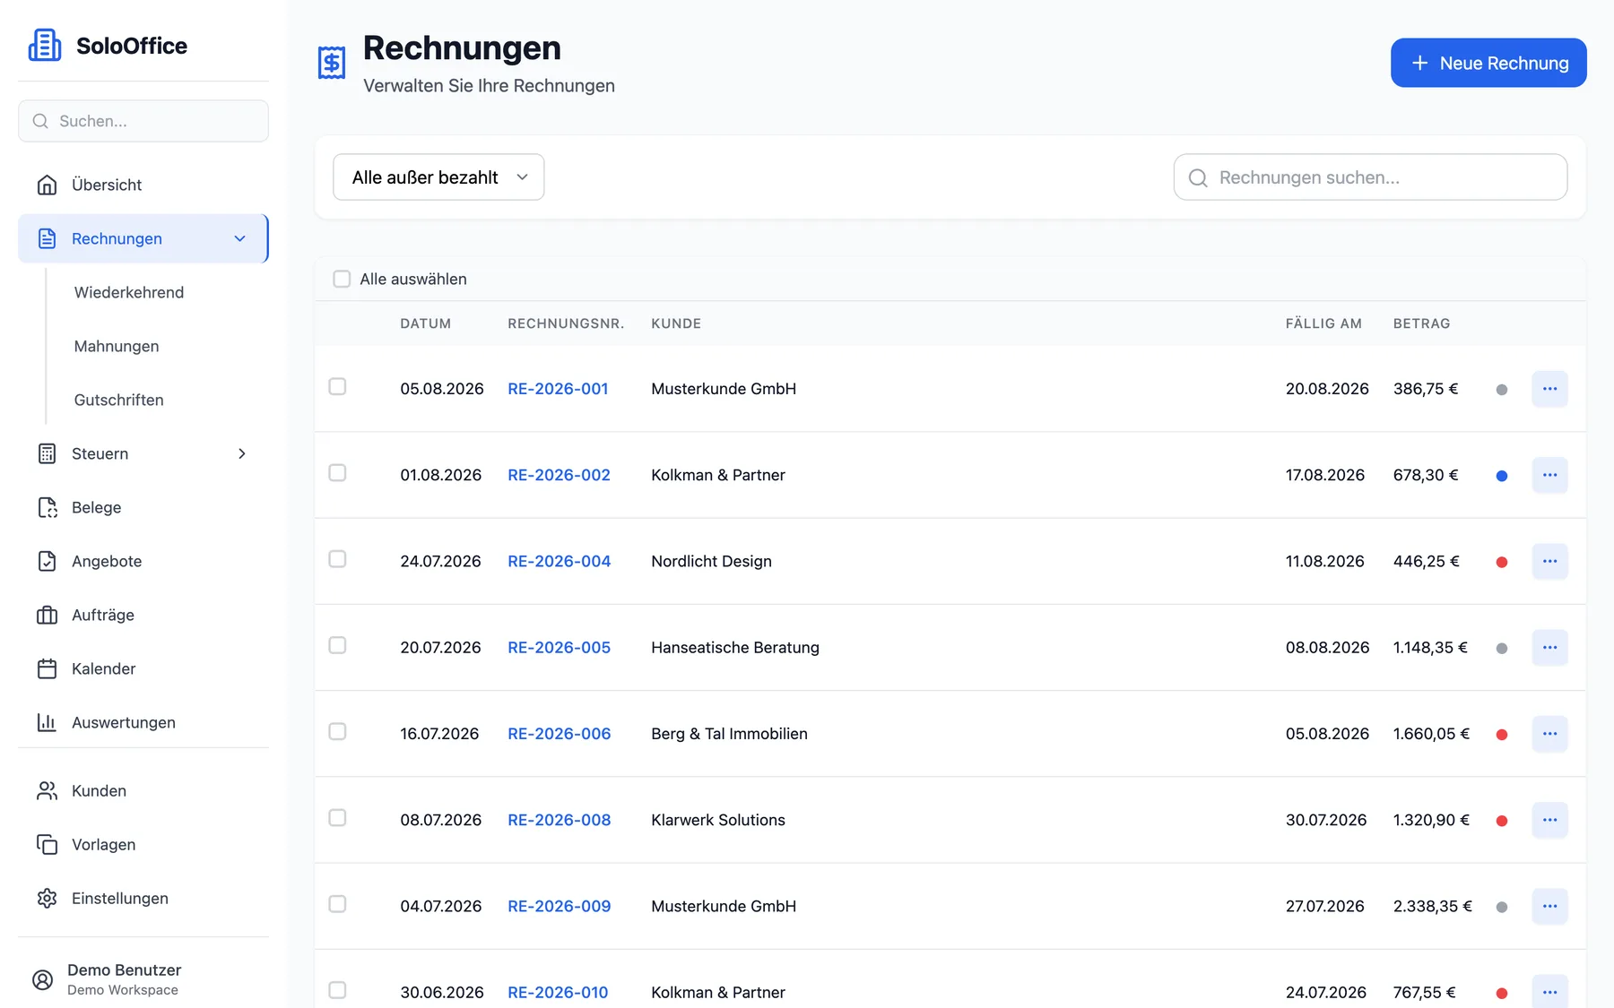The width and height of the screenshot is (1614, 1008).
Task: Click the Auswertungen bar chart icon
Action: pos(47,722)
